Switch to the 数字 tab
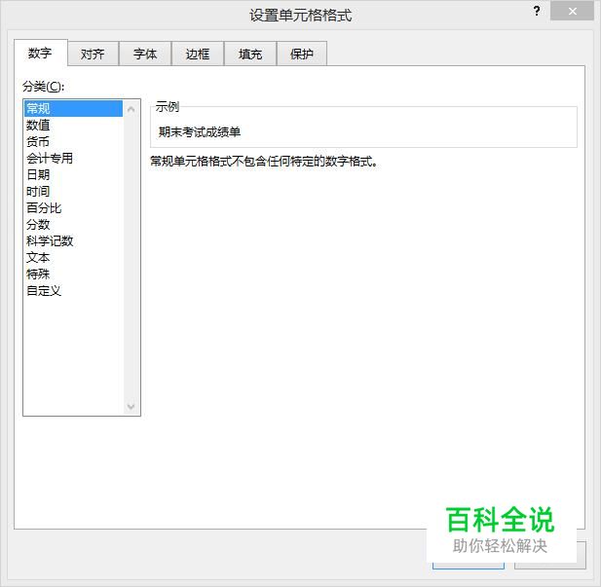This screenshot has height=587, width=601. [x=41, y=53]
